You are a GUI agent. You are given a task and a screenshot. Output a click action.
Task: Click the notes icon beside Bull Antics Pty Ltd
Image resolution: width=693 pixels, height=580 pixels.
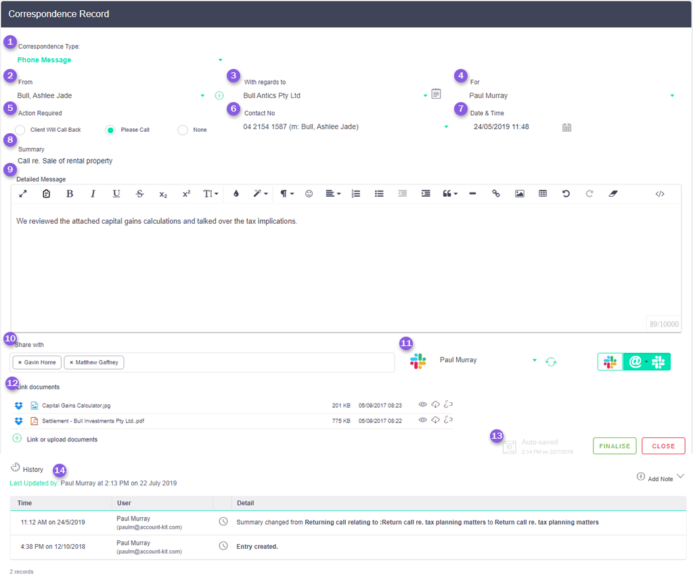click(436, 94)
